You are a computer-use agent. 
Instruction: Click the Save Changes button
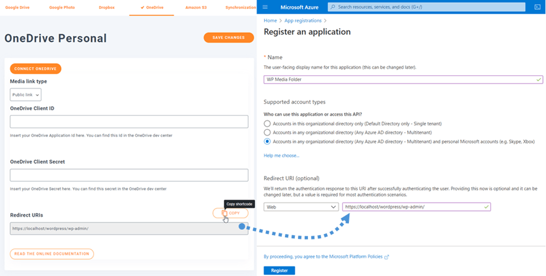coord(228,37)
